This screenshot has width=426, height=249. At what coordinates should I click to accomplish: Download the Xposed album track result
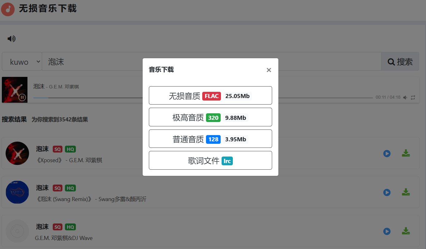coord(405,153)
